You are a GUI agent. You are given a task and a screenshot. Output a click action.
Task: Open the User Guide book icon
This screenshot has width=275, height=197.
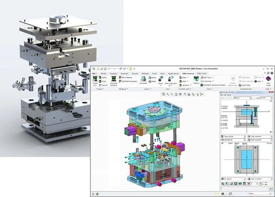tap(268, 80)
